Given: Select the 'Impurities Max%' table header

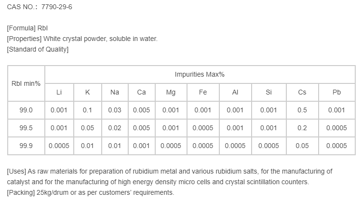Looking at the screenshot, I should (x=200, y=74).
